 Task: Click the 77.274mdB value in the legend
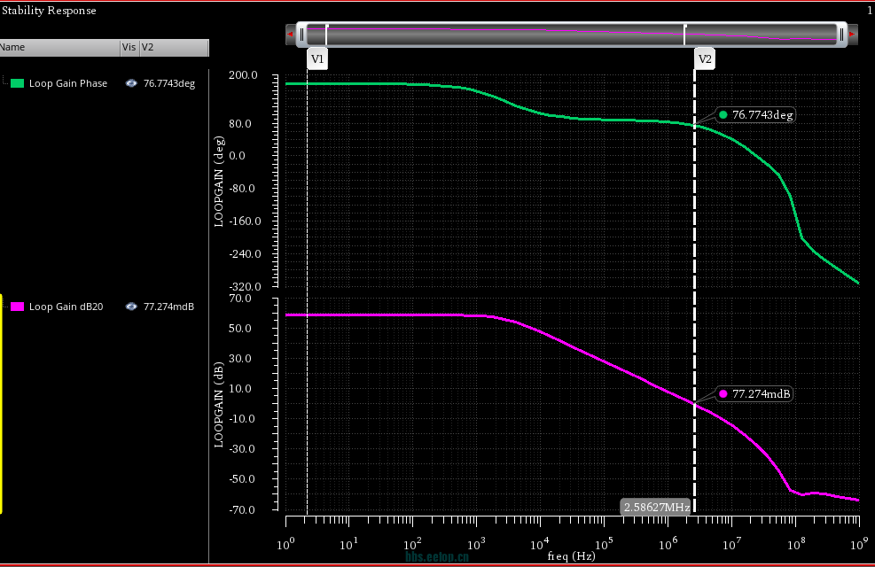click(x=168, y=306)
